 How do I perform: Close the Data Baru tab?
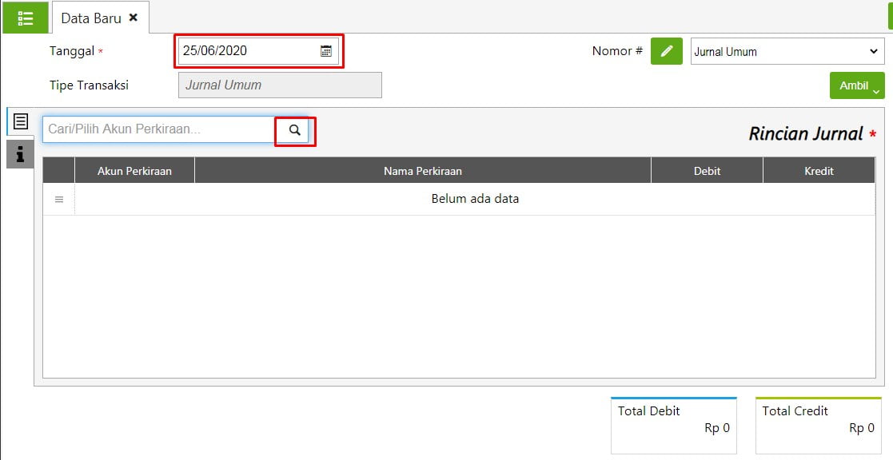click(x=134, y=18)
